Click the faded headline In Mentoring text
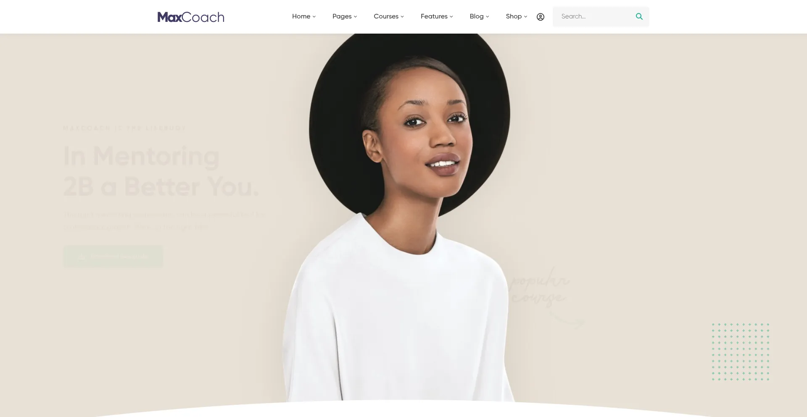The width and height of the screenshot is (807, 417). point(141,157)
